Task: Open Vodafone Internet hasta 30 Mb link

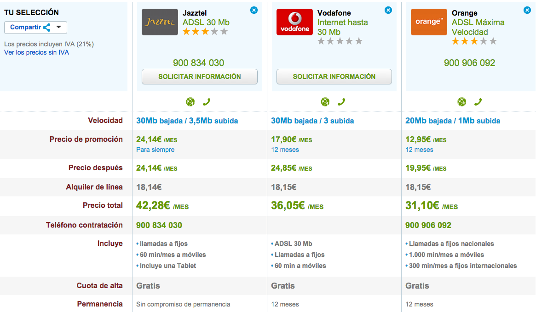Action: point(342,27)
